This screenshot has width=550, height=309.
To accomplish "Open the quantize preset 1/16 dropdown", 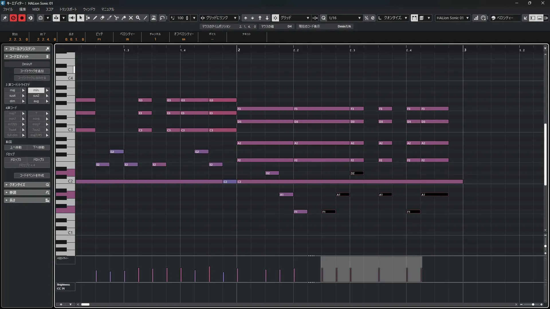I will click(x=359, y=18).
